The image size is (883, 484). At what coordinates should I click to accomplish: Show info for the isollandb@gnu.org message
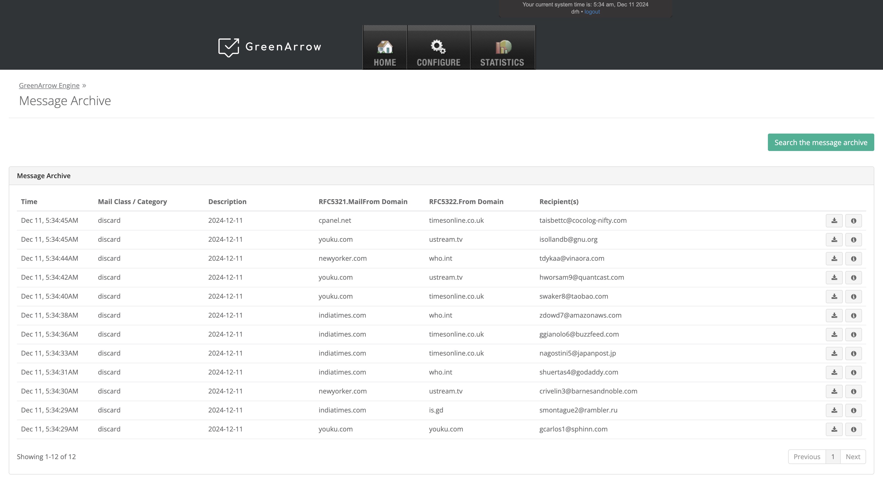[853, 240]
